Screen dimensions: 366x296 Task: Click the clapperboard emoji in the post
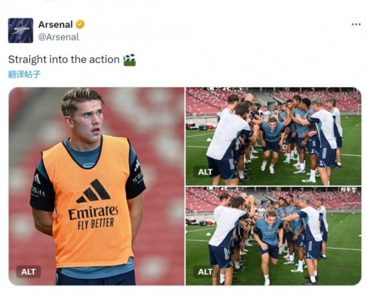coord(129,60)
